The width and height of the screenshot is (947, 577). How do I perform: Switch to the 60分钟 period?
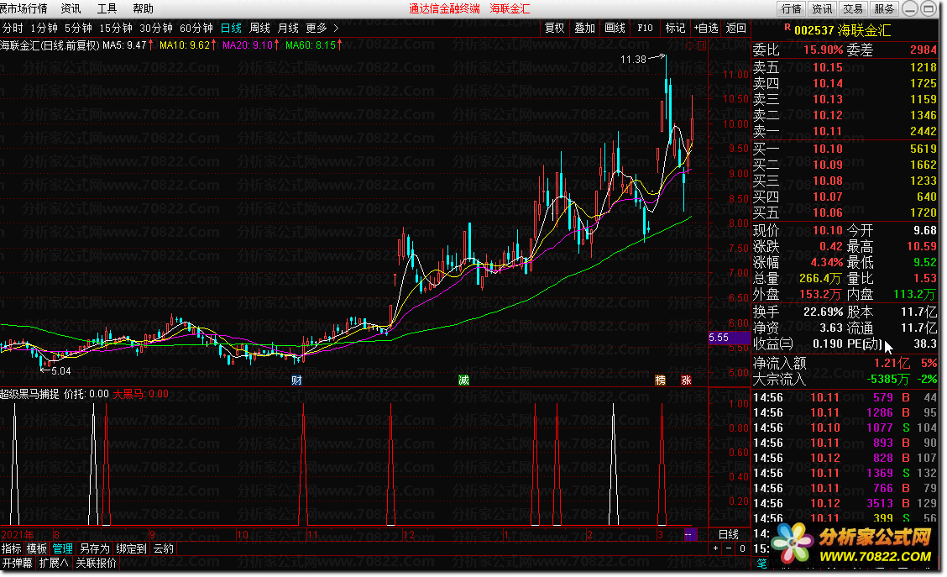(x=196, y=28)
